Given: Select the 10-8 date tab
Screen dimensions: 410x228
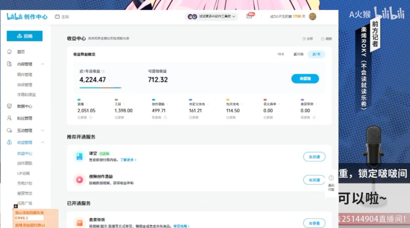Looking at the screenshot, I should click(x=281, y=54).
